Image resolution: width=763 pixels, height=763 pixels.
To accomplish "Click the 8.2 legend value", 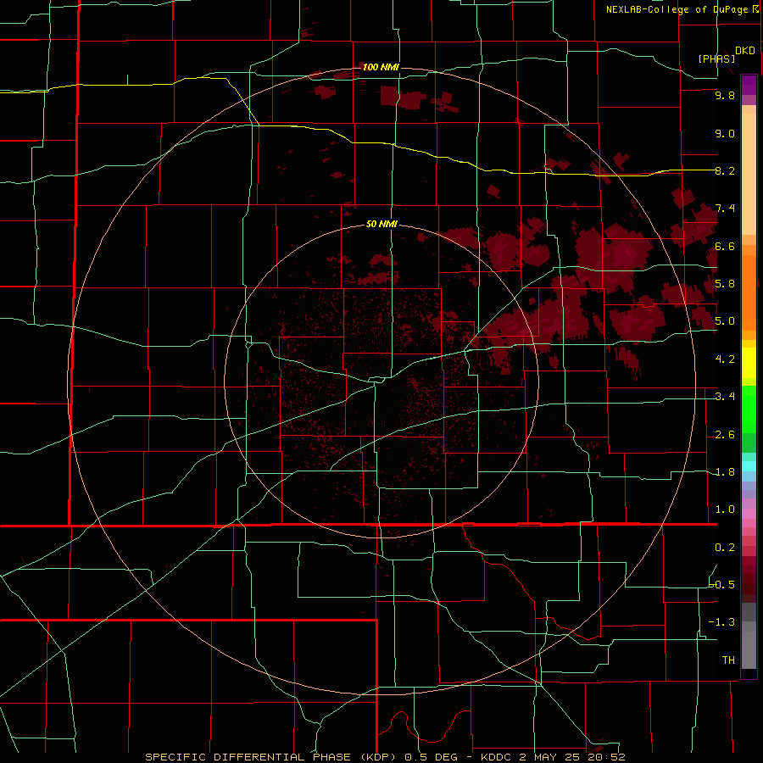I will [725, 170].
